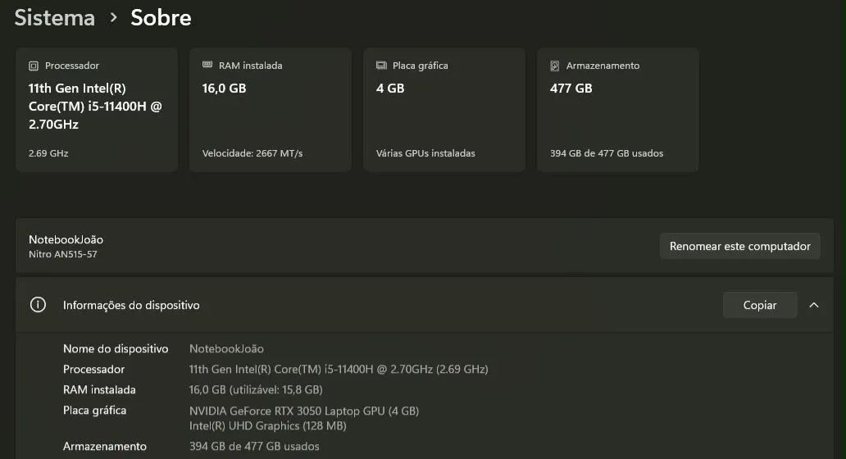Go back to Sistema breadcrumb

pyautogui.click(x=54, y=18)
